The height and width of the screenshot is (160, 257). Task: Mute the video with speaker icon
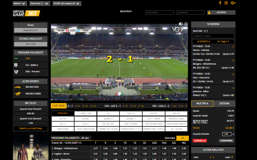click(181, 24)
